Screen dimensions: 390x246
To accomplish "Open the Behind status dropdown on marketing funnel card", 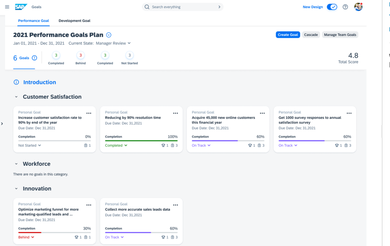I will pyautogui.click(x=26, y=237).
